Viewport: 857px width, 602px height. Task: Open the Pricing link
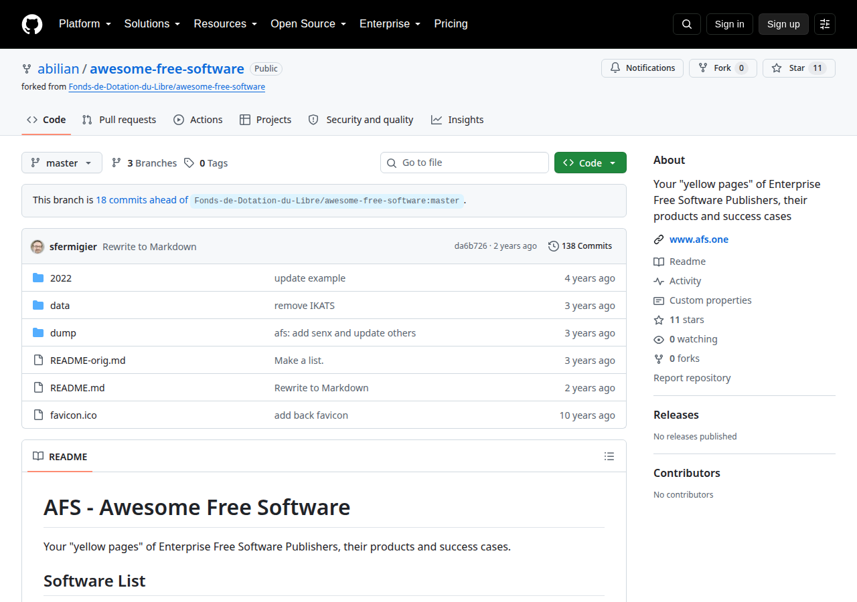[x=451, y=24]
